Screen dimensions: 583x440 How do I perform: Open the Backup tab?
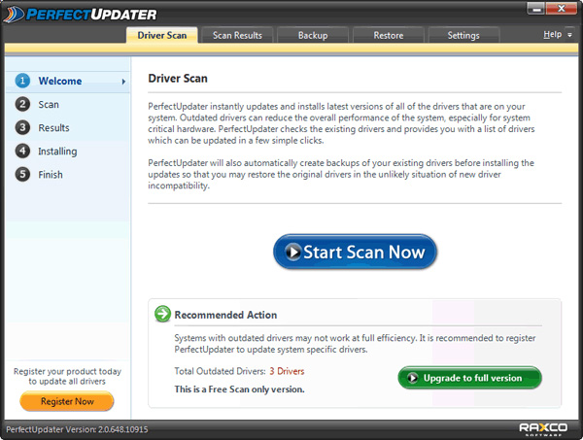pos(313,35)
